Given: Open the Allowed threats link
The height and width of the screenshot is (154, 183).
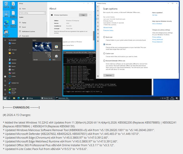Looking at the screenshot, I should [x=108, y=27].
